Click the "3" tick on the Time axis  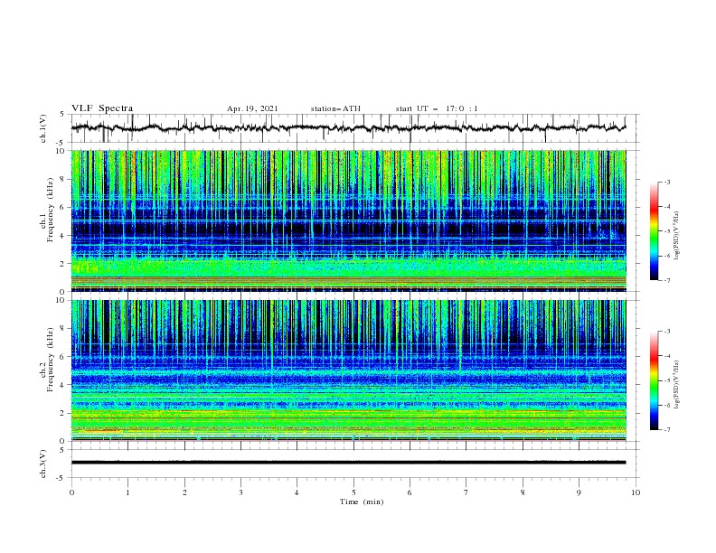(x=240, y=492)
